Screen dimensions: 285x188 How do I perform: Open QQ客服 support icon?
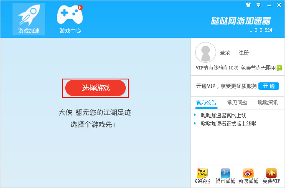(202, 176)
